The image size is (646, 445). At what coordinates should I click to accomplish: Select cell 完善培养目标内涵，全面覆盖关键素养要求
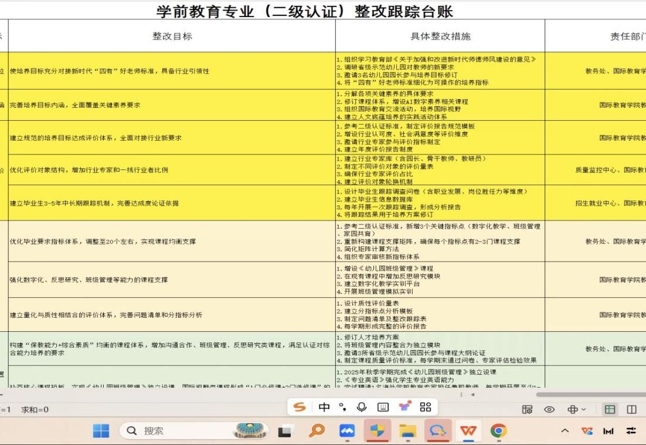tap(172, 105)
